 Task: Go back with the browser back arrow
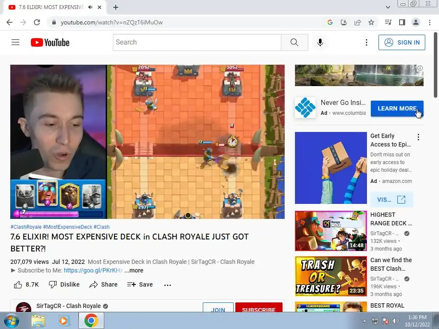[x=9, y=22]
